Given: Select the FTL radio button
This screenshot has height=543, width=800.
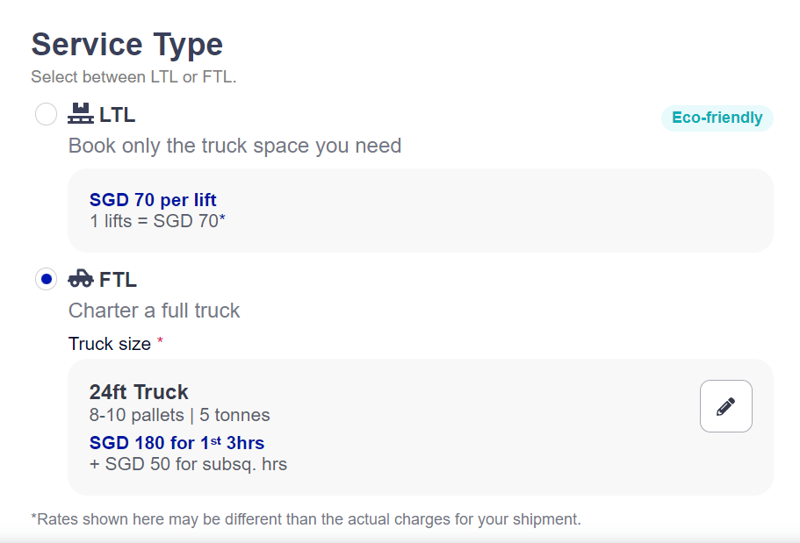Looking at the screenshot, I should coord(46,279).
